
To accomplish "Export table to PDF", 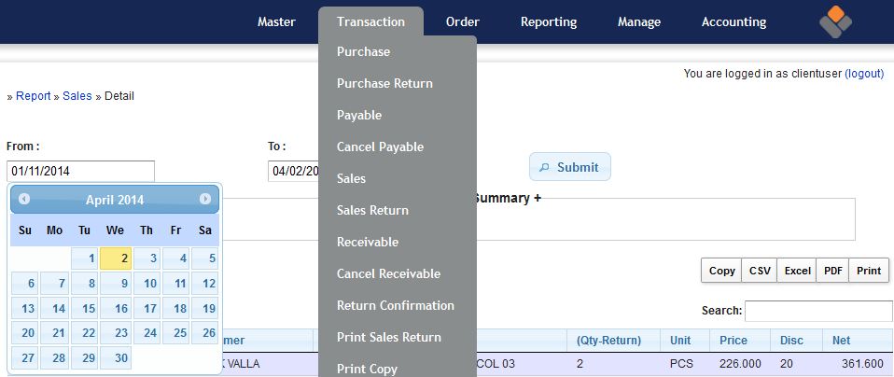I will 832,271.
